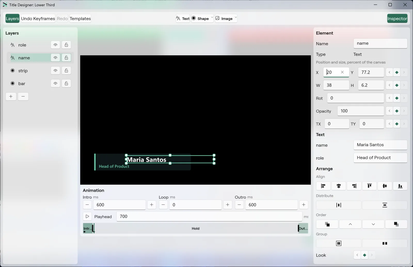Align elements to top edge

click(369, 186)
